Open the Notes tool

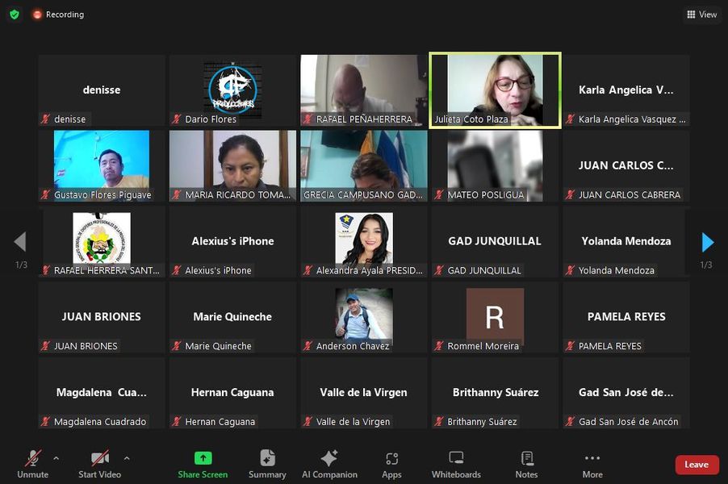[x=526, y=465]
